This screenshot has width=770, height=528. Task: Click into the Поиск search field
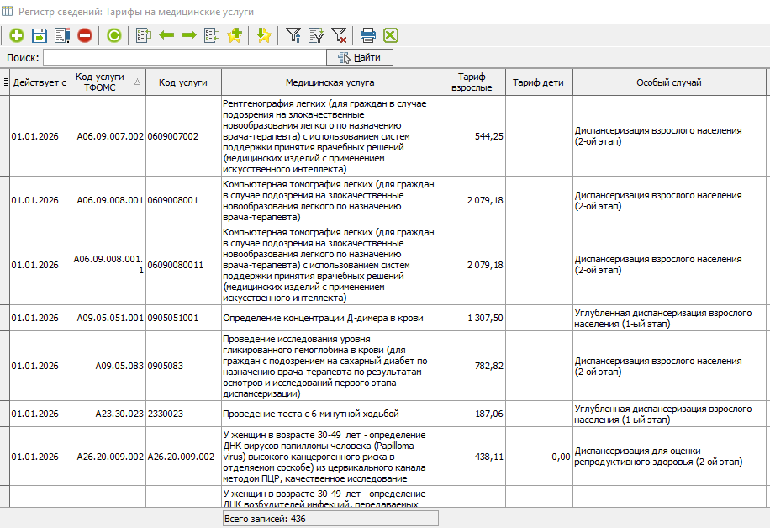tap(185, 57)
